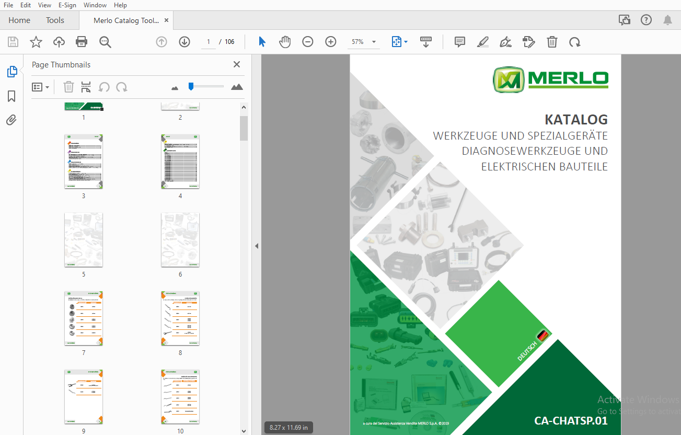The image size is (681, 435).
Task: Click the upload to cloud icon
Action: point(59,42)
